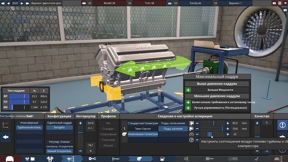Click the A/R ratio slider track
Viewport: 288px width, 162px height.
click(x=212, y=134)
